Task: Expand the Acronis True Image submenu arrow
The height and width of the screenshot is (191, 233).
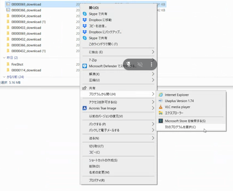Action: [x=153, y=108]
